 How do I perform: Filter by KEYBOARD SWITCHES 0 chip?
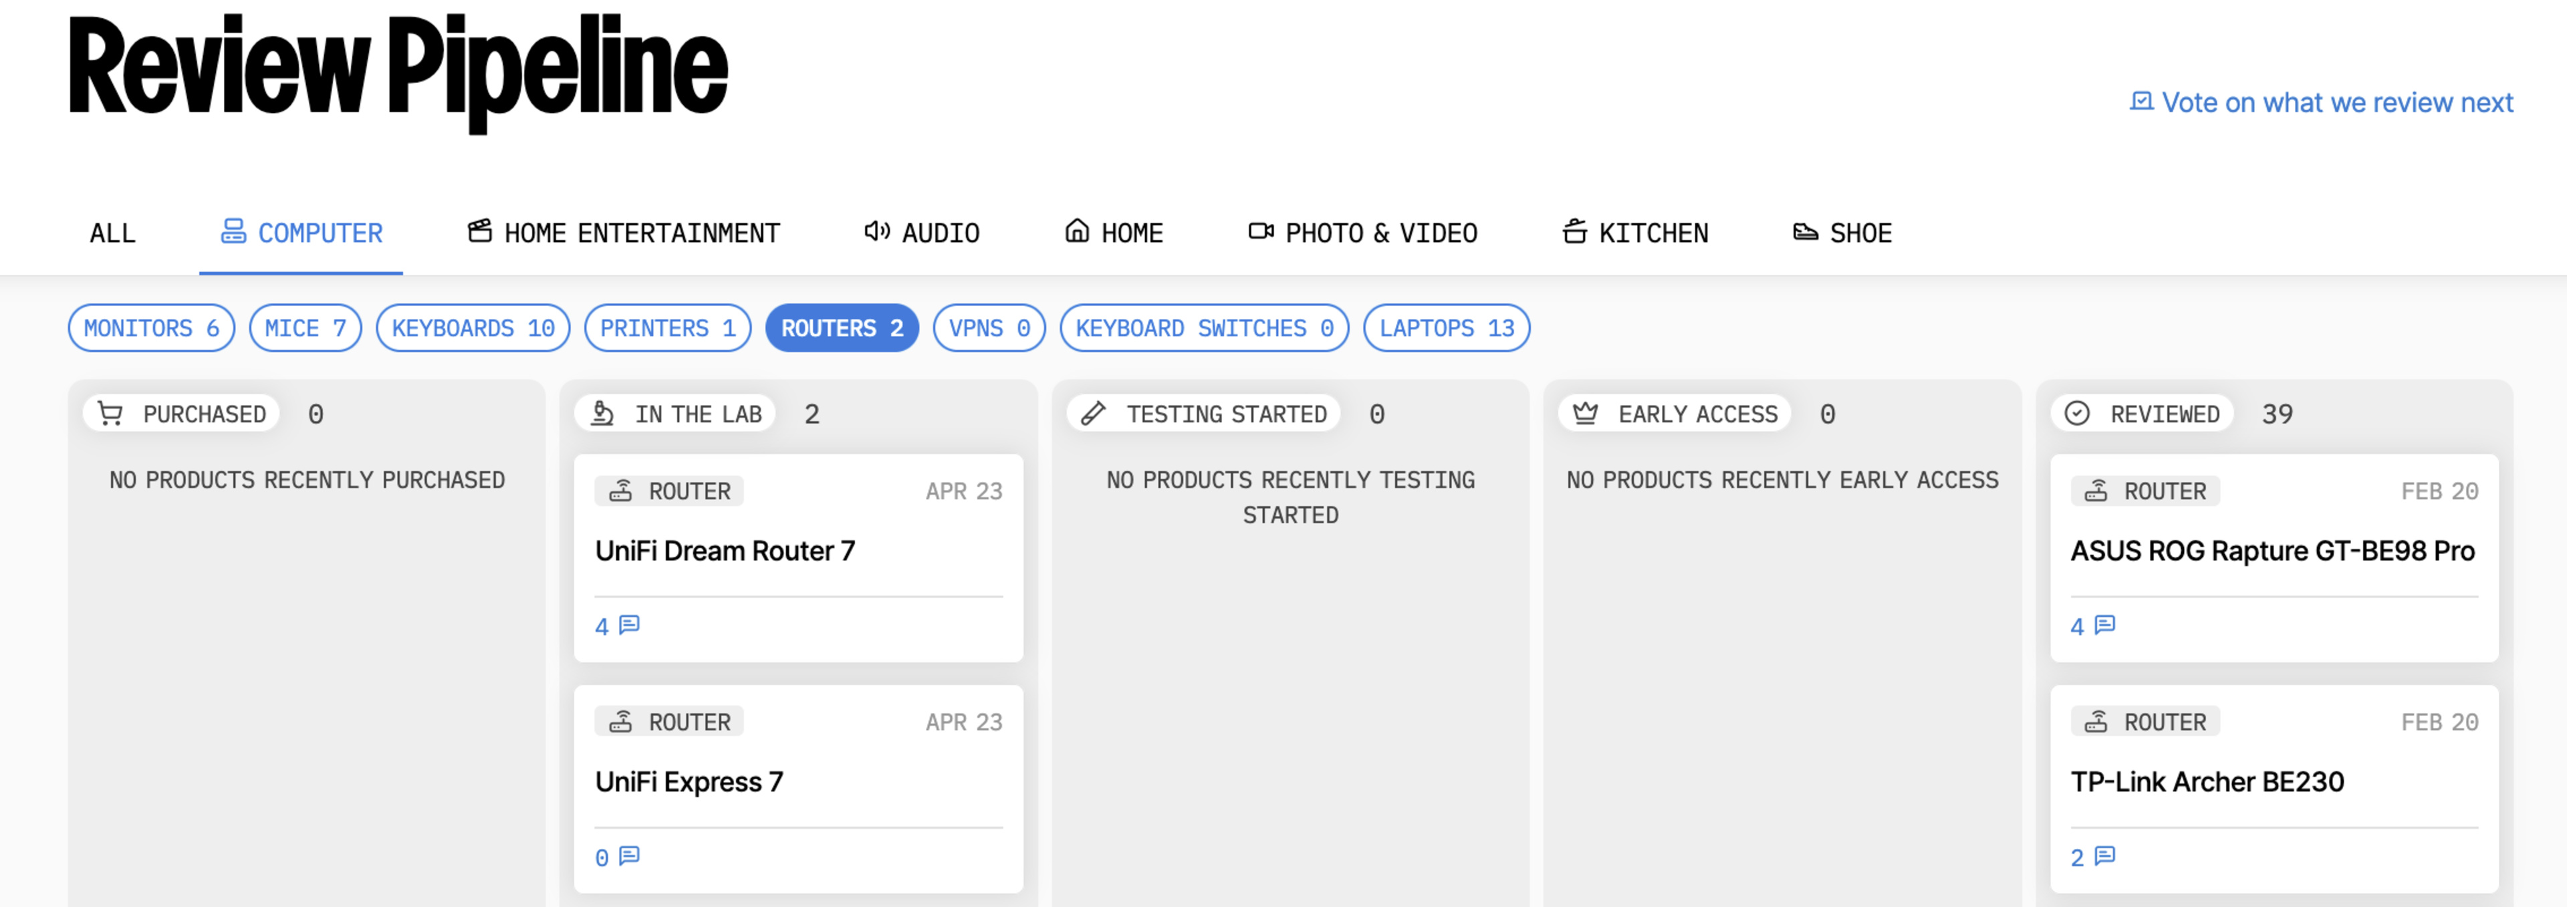[1204, 328]
